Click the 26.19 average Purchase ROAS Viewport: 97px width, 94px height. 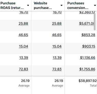pyautogui.click(x=25, y=81)
